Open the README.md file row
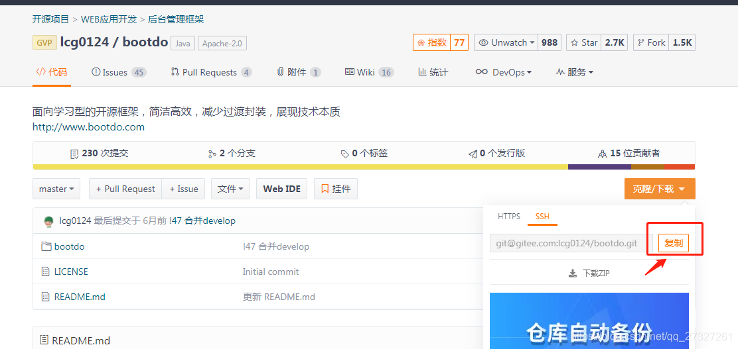 coord(80,297)
